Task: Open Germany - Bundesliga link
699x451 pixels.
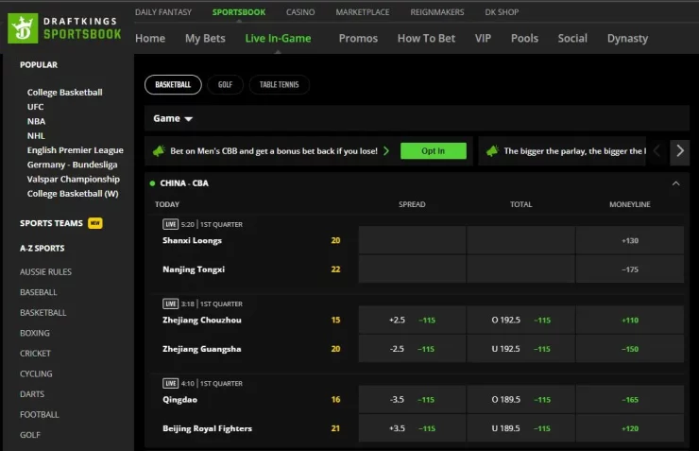Action: click(x=72, y=165)
